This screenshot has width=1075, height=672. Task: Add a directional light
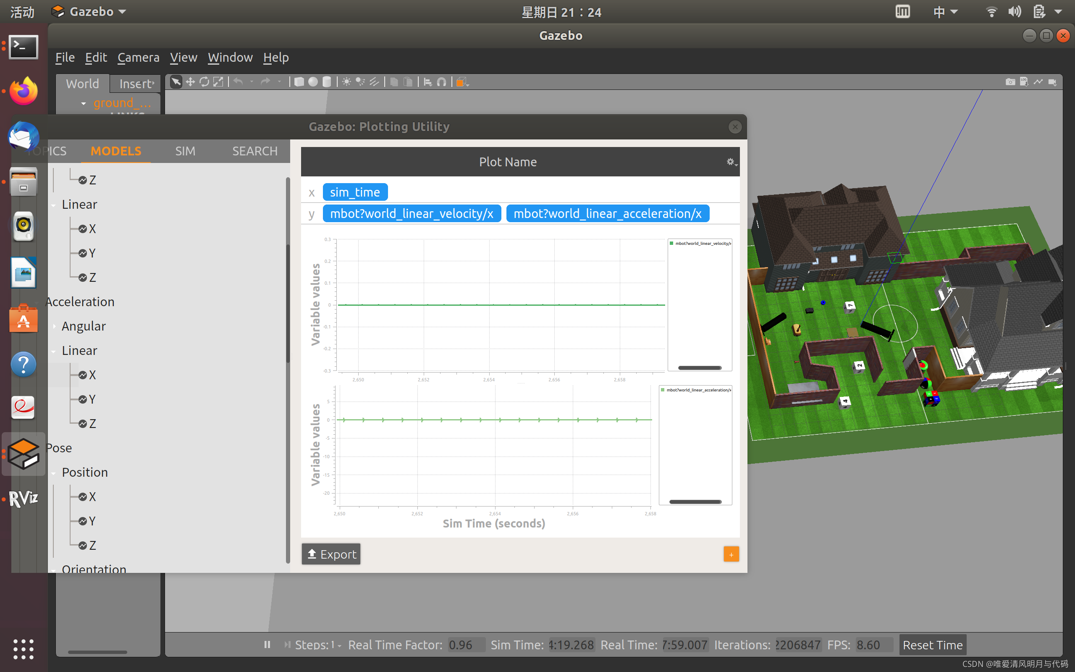(x=374, y=82)
